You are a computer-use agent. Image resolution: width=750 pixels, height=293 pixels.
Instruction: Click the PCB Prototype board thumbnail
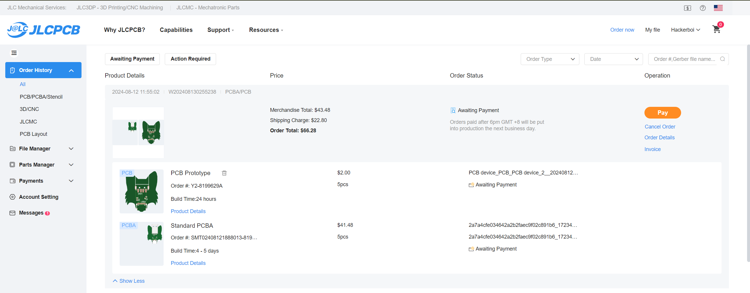142,191
